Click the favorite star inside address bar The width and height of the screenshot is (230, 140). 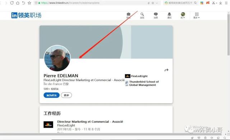pyautogui.click(x=153, y=3)
